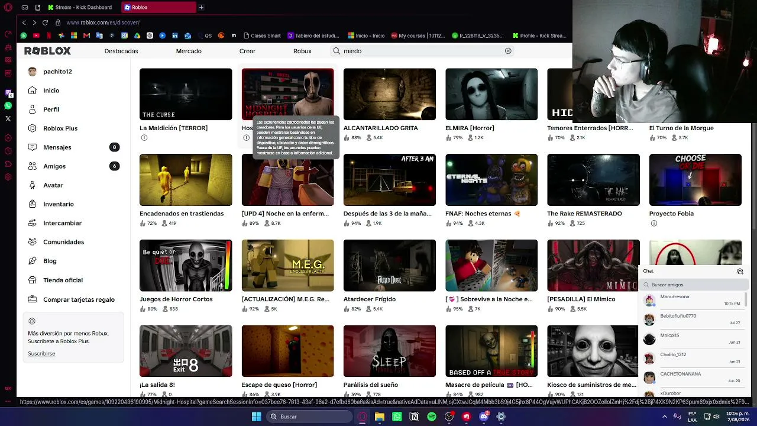Click the Roblox search field containing miedo
The image size is (757, 426).
coord(422,51)
